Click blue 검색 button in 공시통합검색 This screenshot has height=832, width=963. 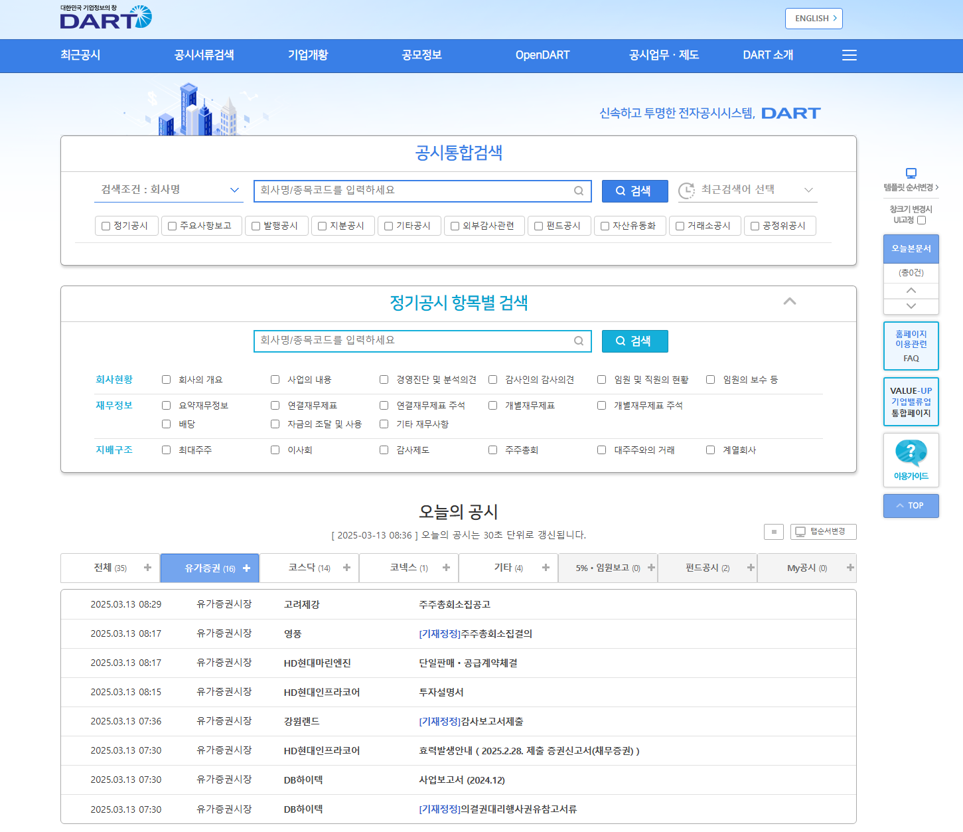tap(634, 191)
